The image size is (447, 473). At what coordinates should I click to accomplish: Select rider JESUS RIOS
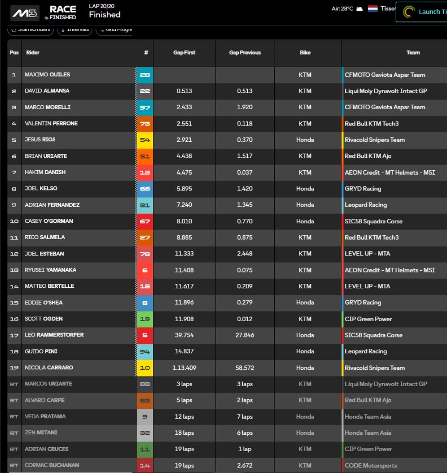40,140
